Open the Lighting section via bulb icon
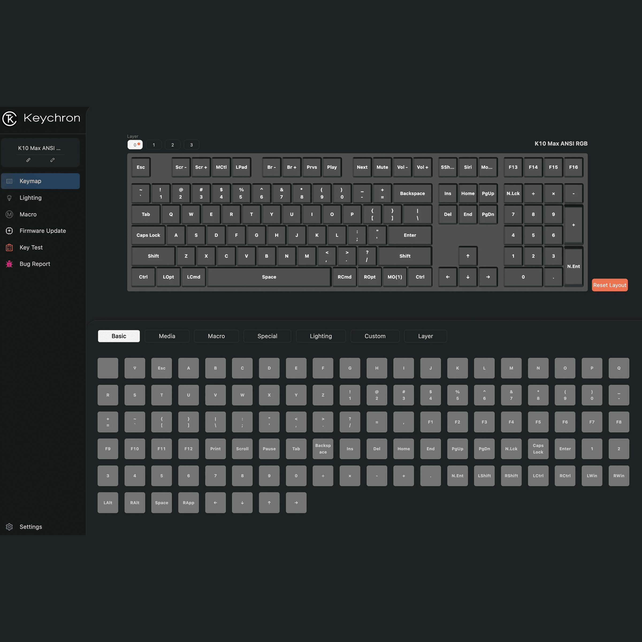This screenshot has height=642, width=642. (9, 198)
